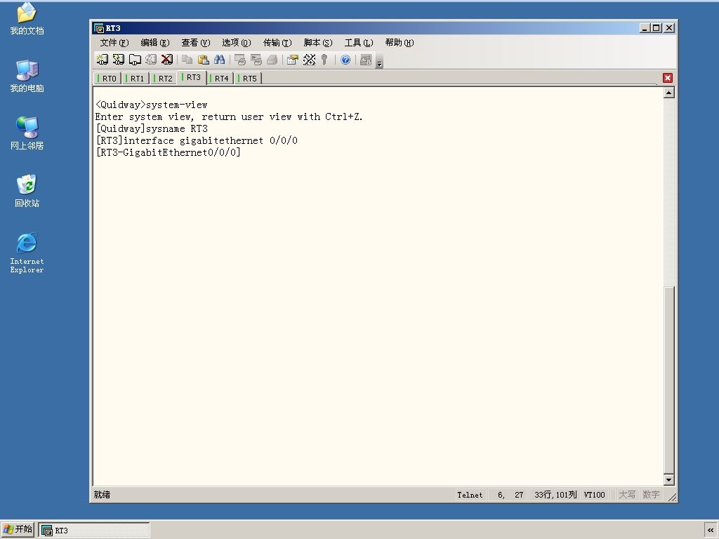Click the 大写 caps lock indicator
This screenshot has width=719, height=539.
point(627,495)
